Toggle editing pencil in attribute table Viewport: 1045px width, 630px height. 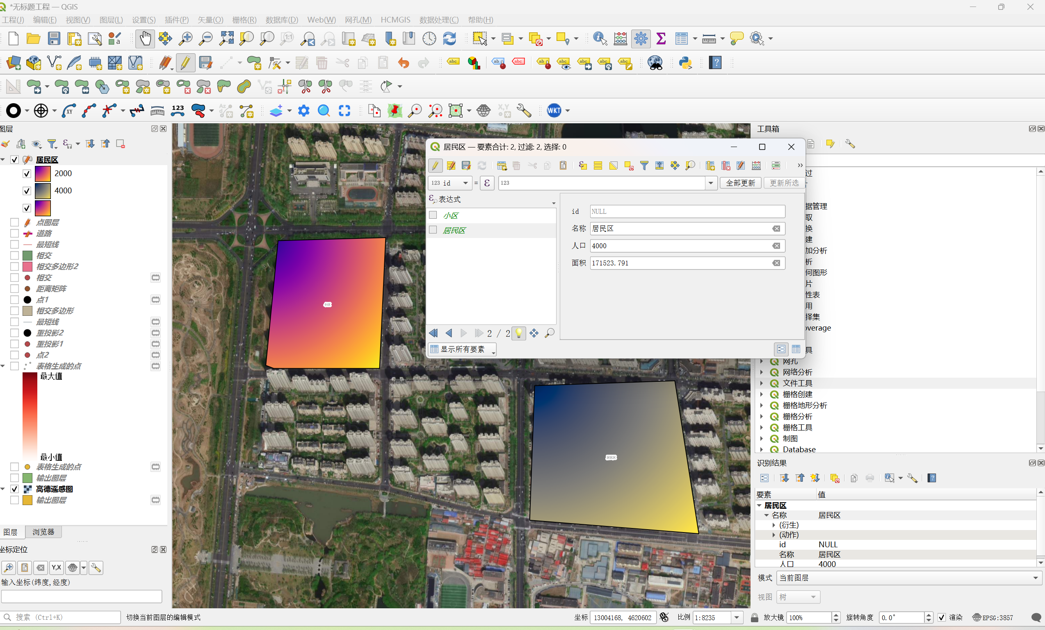point(436,165)
